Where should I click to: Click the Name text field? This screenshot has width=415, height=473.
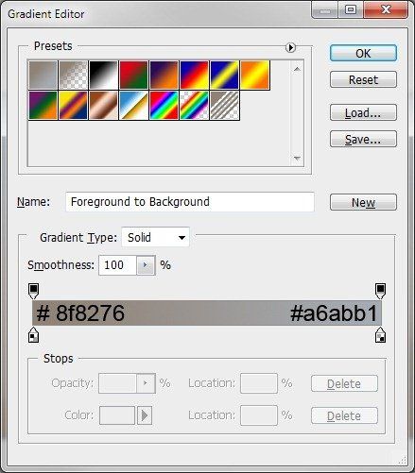click(190, 202)
